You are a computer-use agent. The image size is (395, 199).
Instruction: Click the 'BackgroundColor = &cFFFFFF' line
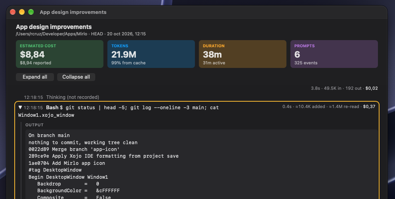tap(79, 190)
